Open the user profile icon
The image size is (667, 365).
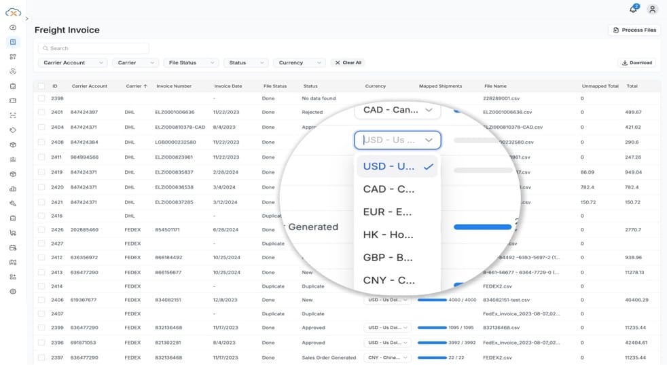pyautogui.click(x=652, y=9)
